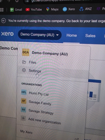
Task: Open the Xero bookmark
Action: (69, 9)
